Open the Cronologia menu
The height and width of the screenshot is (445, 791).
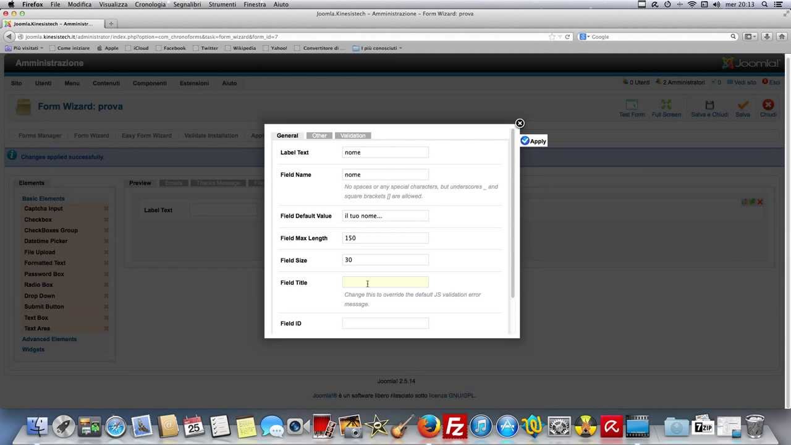point(150,4)
